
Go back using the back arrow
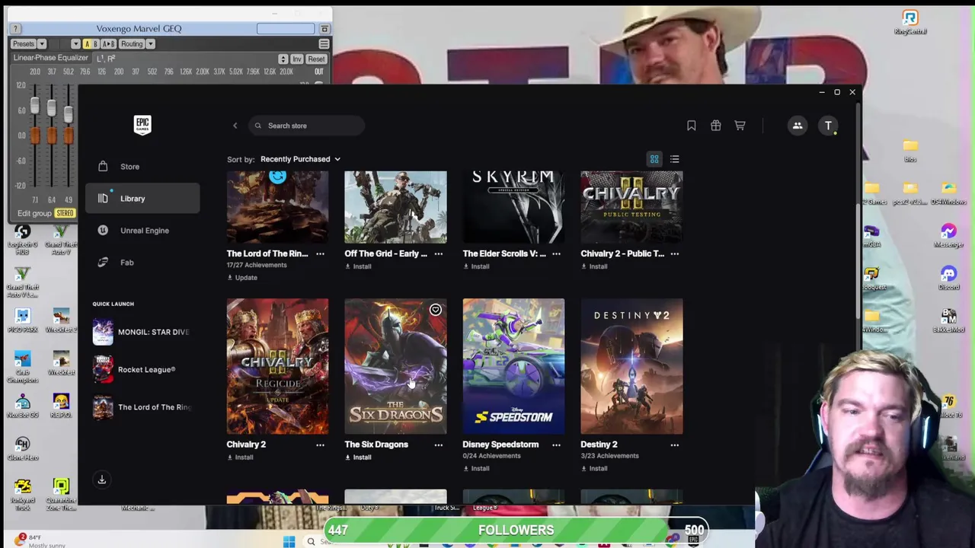point(235,126)
